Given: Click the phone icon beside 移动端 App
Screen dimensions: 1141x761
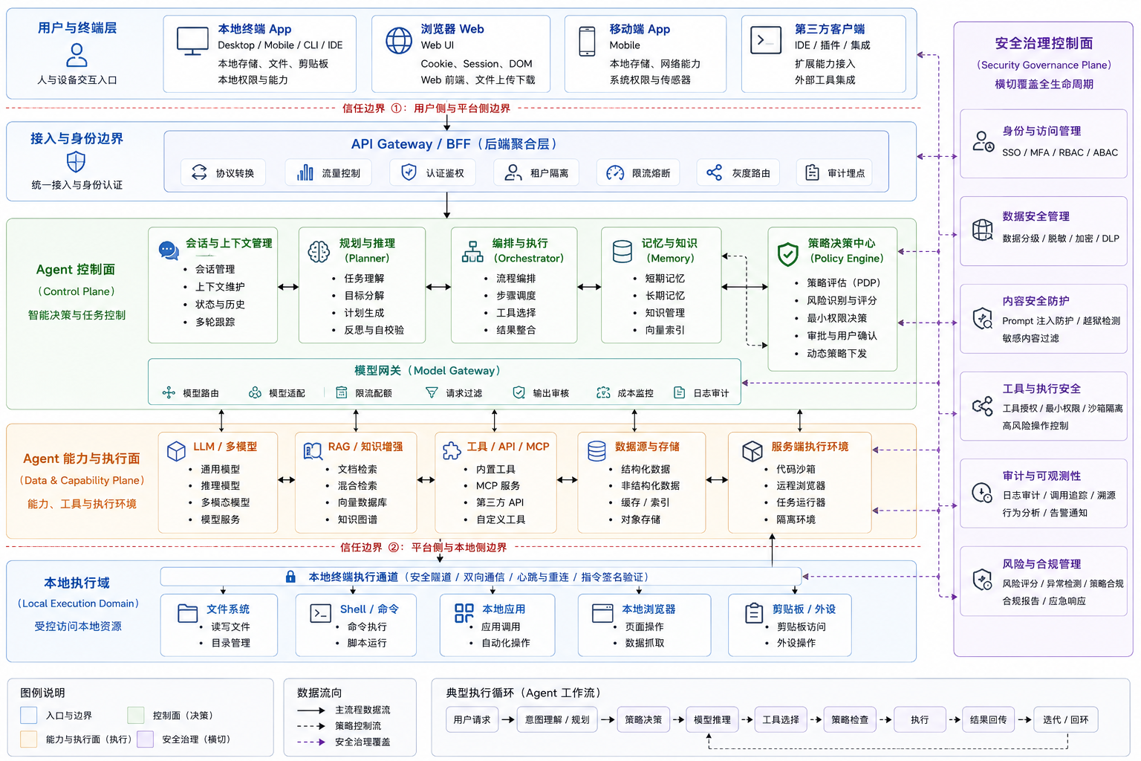Looking at the screenshot, I should (x=587, y=42).
